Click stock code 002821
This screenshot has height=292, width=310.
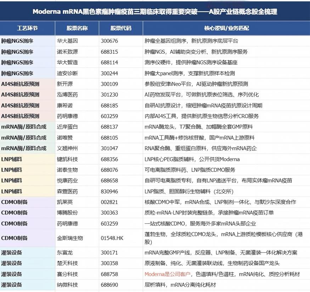coord(109,202)
